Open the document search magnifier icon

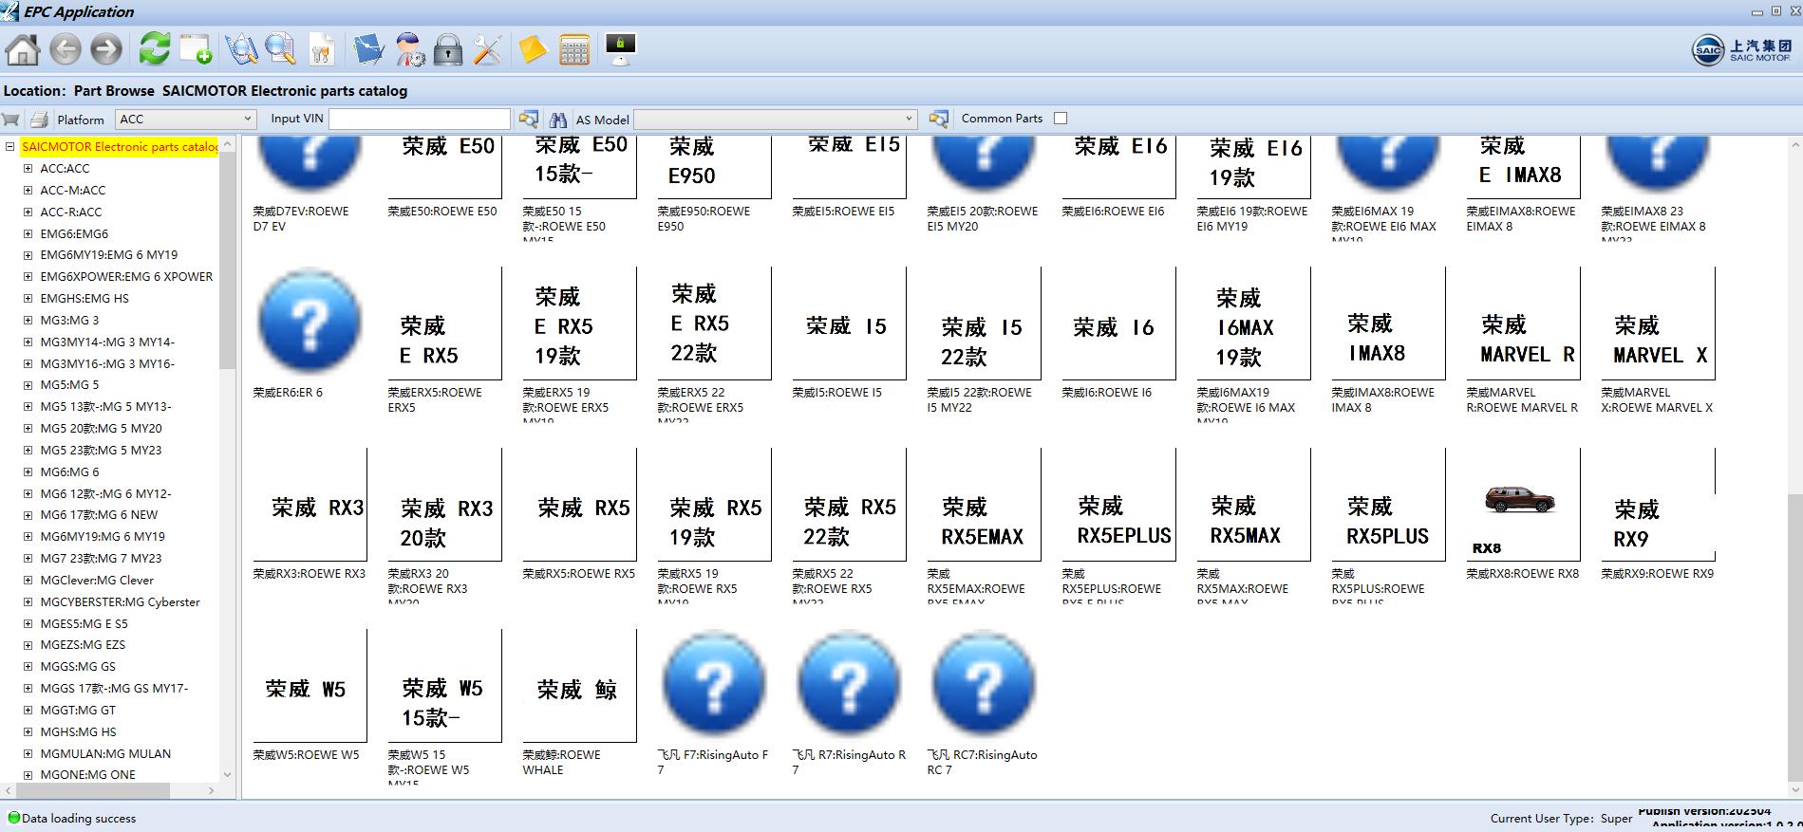(x=281, y=49)
